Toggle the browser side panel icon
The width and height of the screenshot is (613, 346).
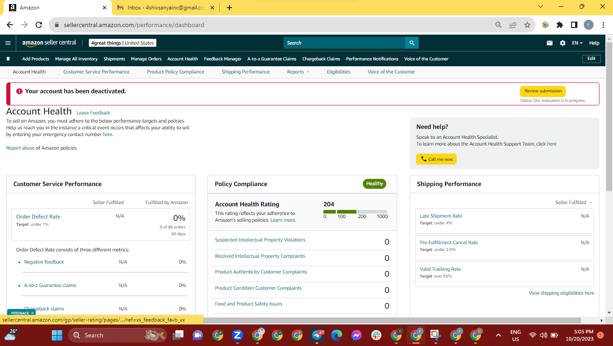574,25
